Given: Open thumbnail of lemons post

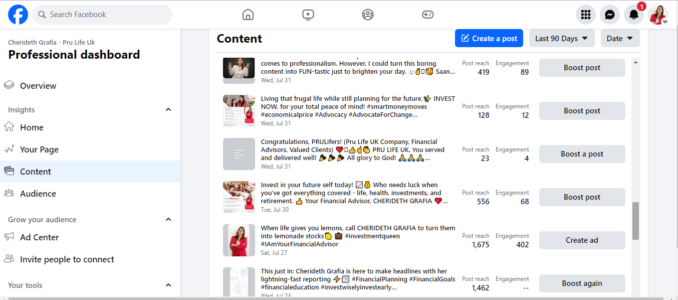Looking at the screenshot, I should [x=239, y=240].
